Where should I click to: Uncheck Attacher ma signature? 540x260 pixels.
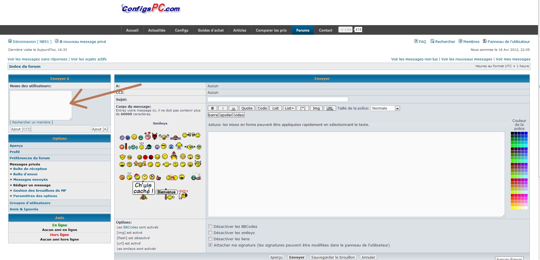click(x=210, y=245)
